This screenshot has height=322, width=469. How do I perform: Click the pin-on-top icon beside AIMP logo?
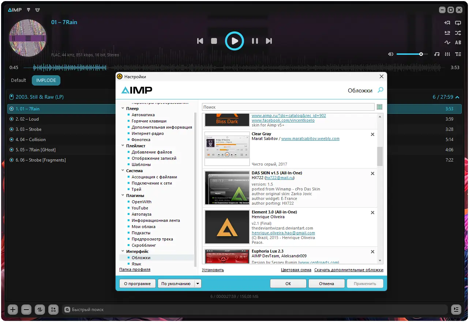point(29,10)
